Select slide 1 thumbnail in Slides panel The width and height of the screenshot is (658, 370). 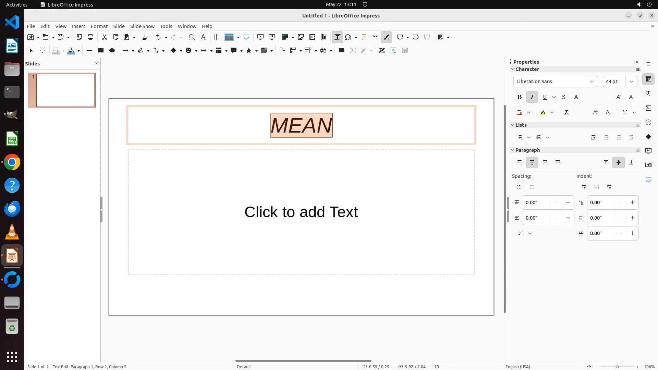coord(65,90)
